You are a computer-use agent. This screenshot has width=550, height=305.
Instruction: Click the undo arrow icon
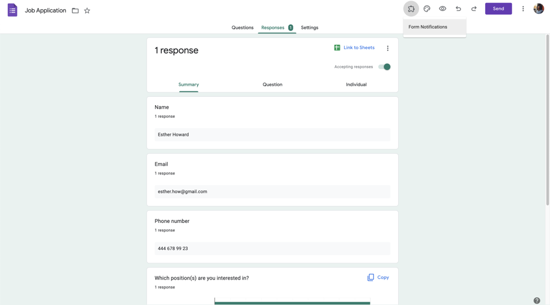(x=458, y=9)
